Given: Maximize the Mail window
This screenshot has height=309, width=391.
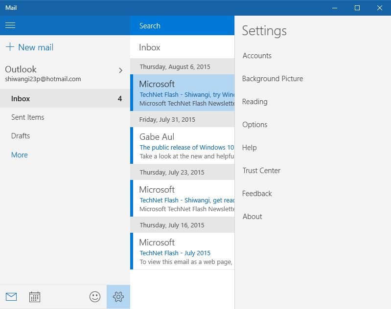Looking at the screenshot, I should [x=357, y=8].
